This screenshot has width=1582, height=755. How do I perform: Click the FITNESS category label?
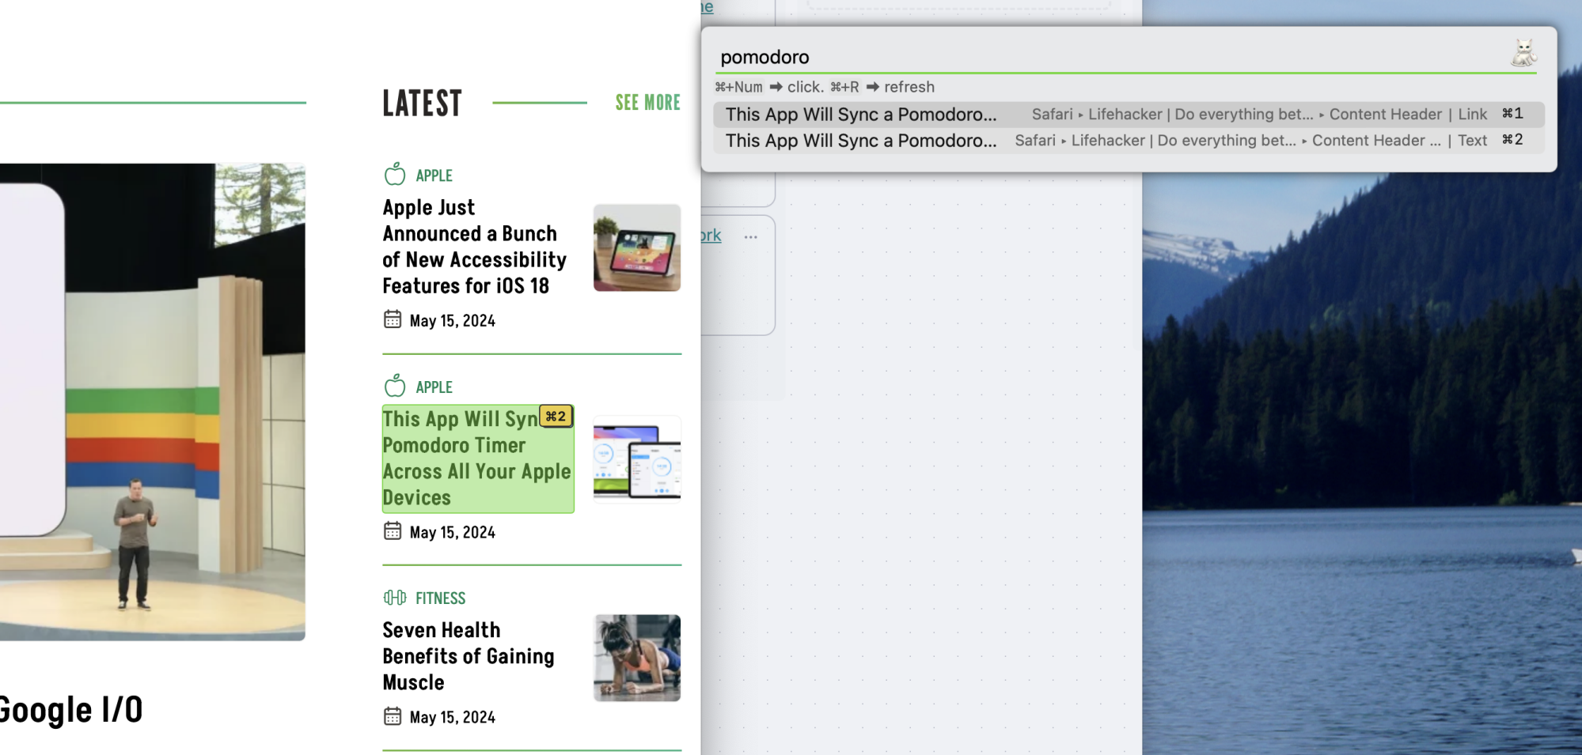(x=441, y=598)
